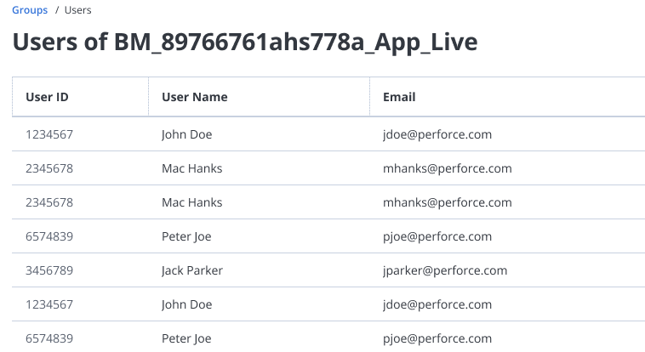The height and width of the screenshot is (352, 645).
Task: Click the last Peter Joe name cell
Action: click(186, 338)
